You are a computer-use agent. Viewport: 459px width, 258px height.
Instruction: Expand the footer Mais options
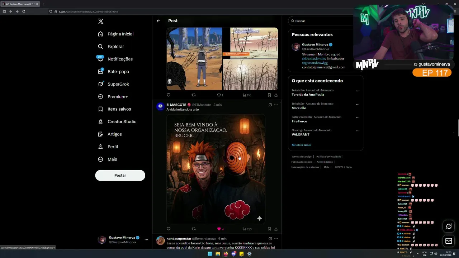pos(327,167)
